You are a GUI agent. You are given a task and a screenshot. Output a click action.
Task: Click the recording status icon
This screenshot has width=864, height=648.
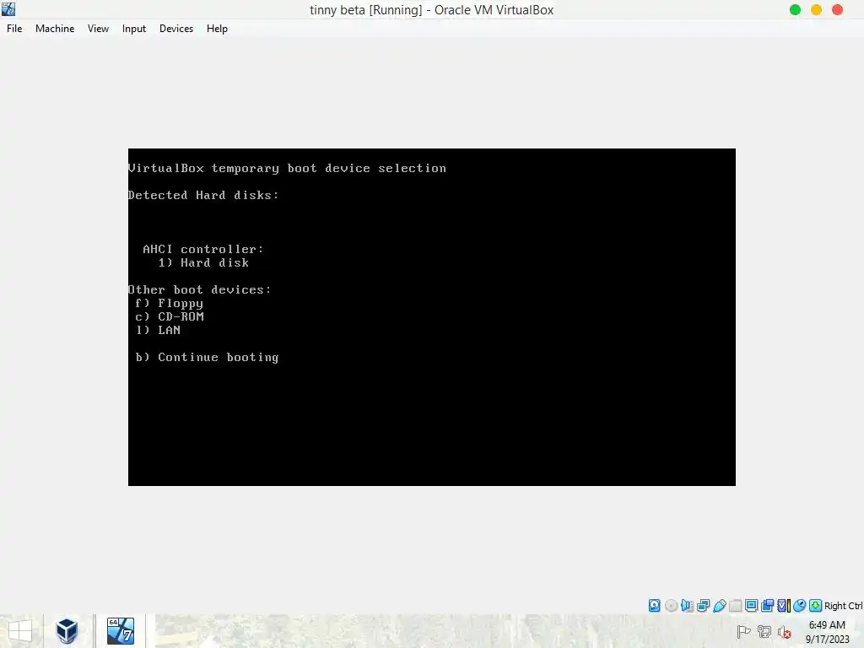(767, 606)
